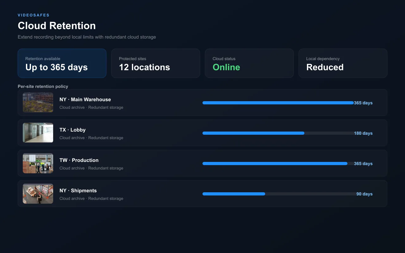405x253 pixels.
Task: Click 'Cloud archive · Redundant storage' under TW Production
Action: (x=91, y=168)
